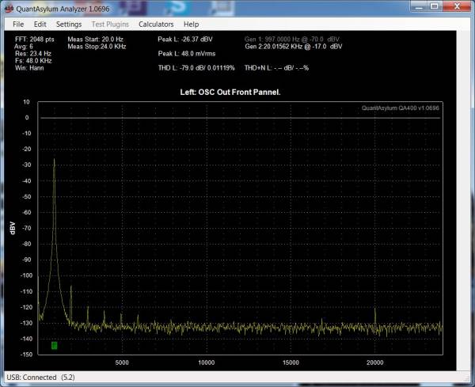Viewport: 475px width, 387px height.
Task: Open the File menu
Action: click(x=18, y=25)
